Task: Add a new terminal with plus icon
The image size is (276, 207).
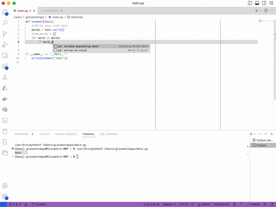Action: pos(251,134)
